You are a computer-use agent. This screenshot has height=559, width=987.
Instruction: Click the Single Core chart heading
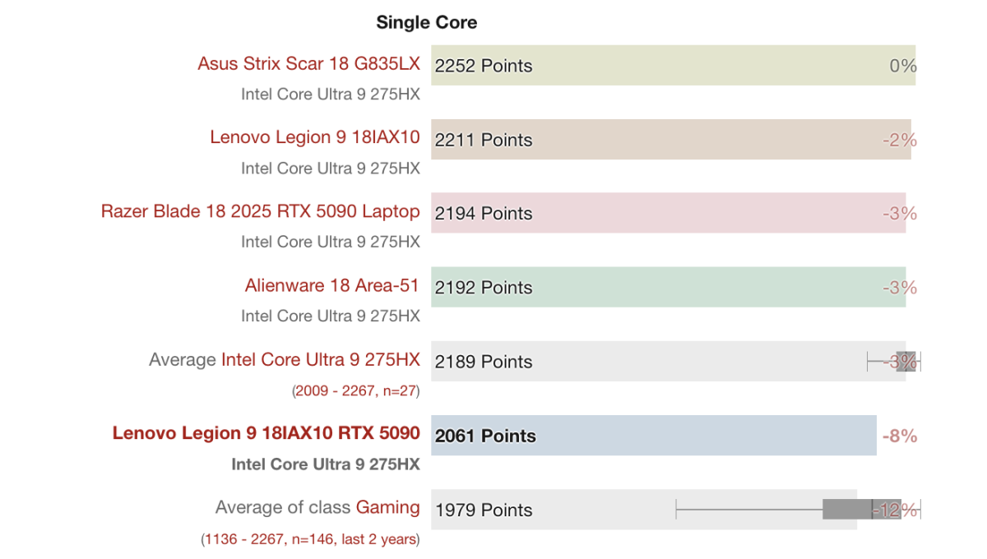(x=426, y=22)
